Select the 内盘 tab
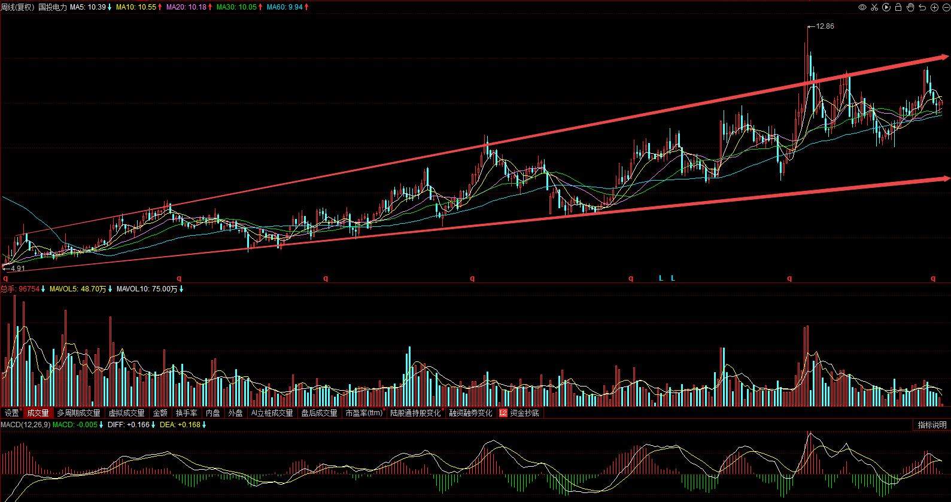The image size is (951, 502). (213, 413)
